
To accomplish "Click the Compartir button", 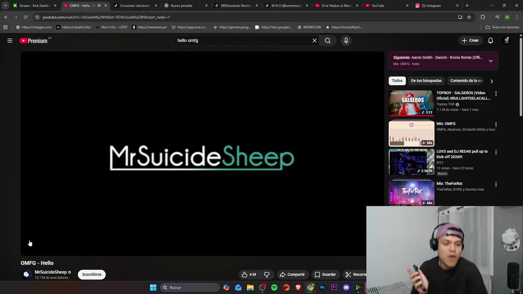I will 292,274.
